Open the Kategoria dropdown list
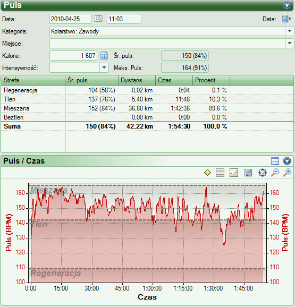Image resolution: width=295 pixels, height=307 pixels. tap(290, 31)
